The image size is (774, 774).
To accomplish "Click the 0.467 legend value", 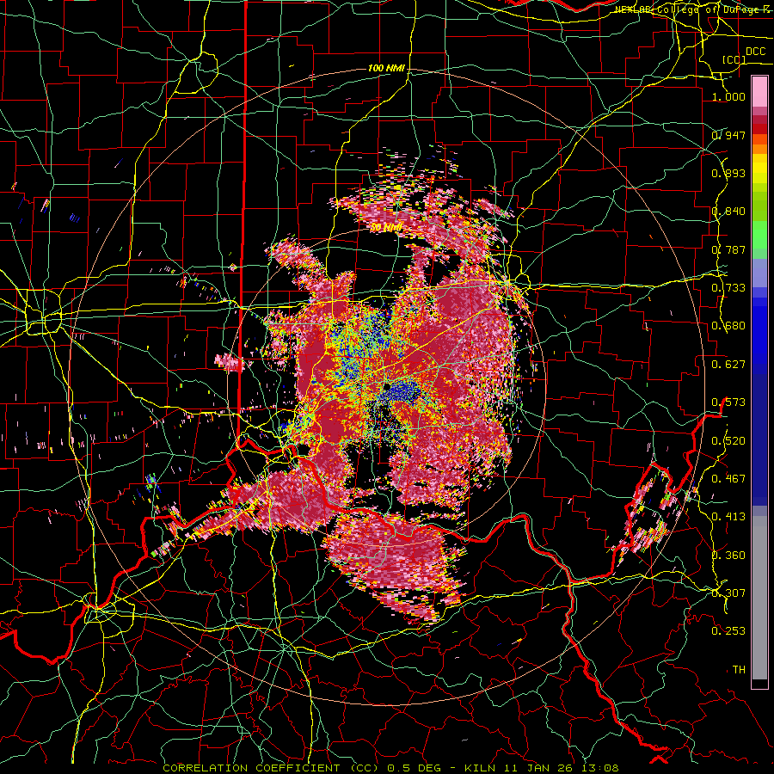I will coord(728,478).
